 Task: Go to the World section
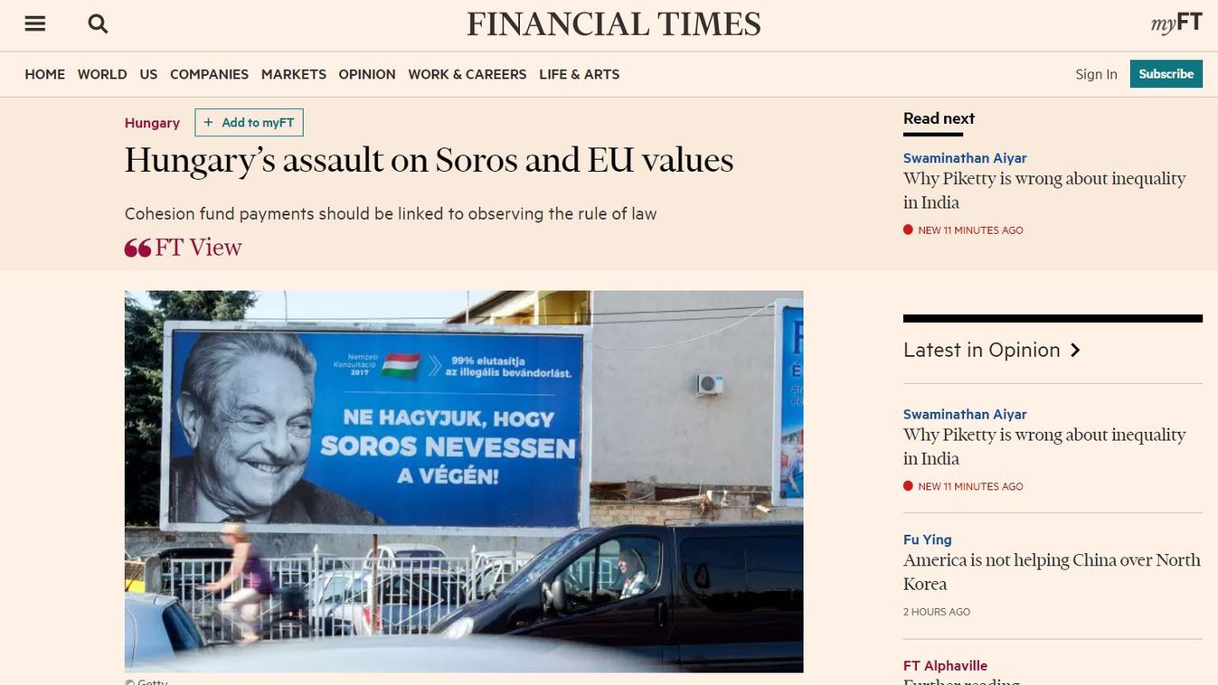[x=102, y=74]
